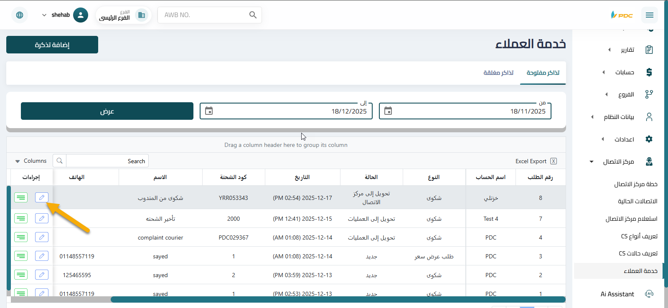Screen dimensions: 668x308
Task: Click the اعدادات gear icon
Action: (649, 139)
